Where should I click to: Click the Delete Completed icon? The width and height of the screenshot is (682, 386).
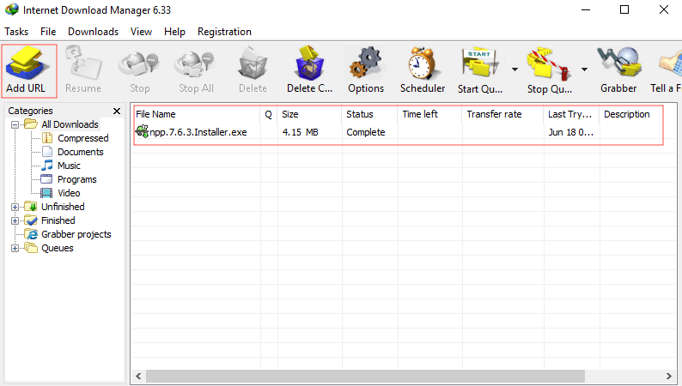coord(309,63)
